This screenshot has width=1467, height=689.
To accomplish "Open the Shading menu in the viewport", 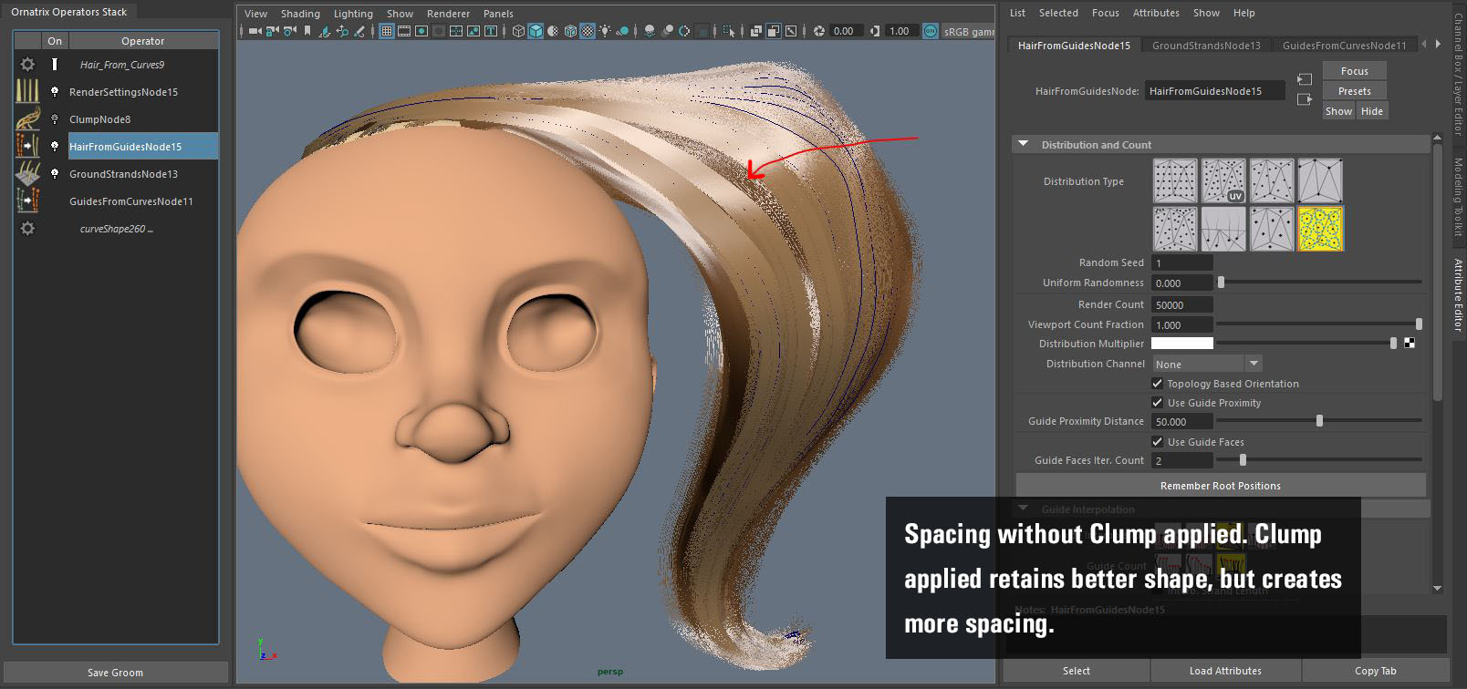I will [300, 14].
